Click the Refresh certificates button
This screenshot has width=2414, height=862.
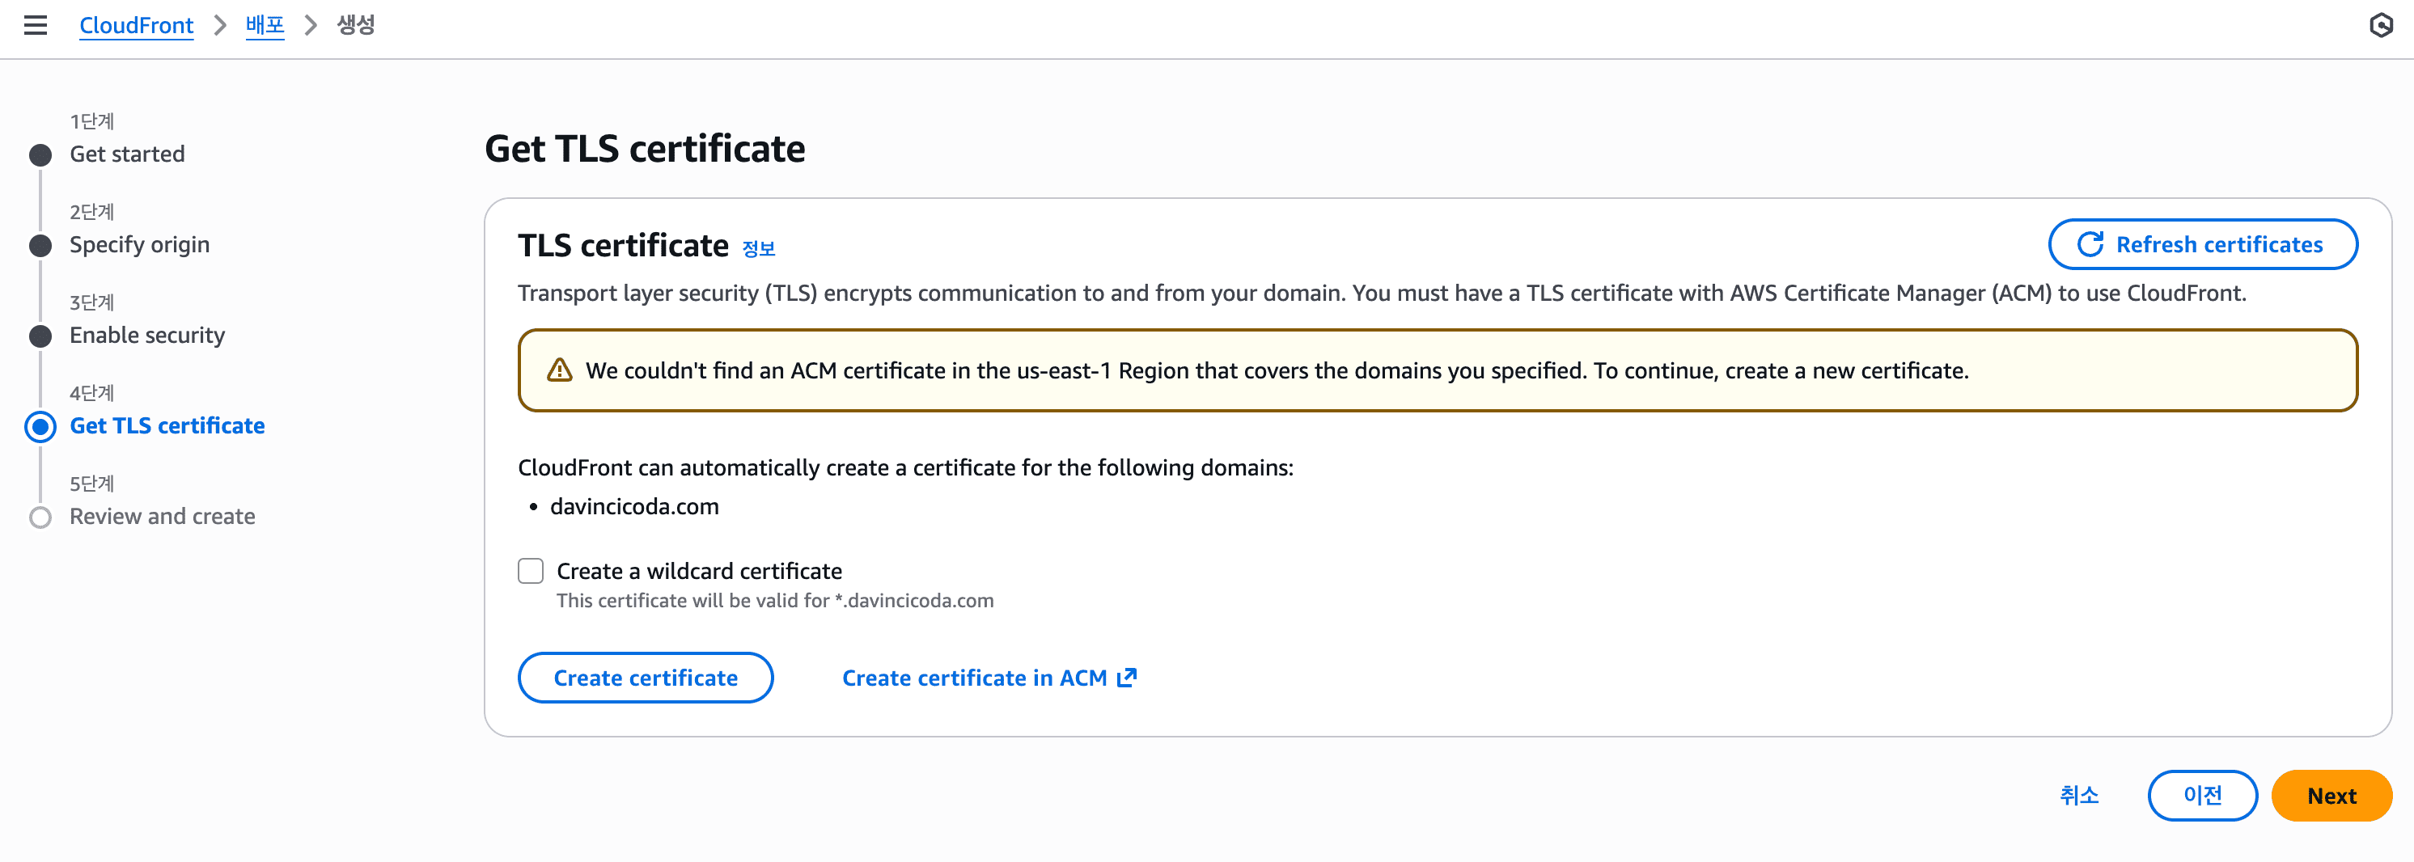2202,244
